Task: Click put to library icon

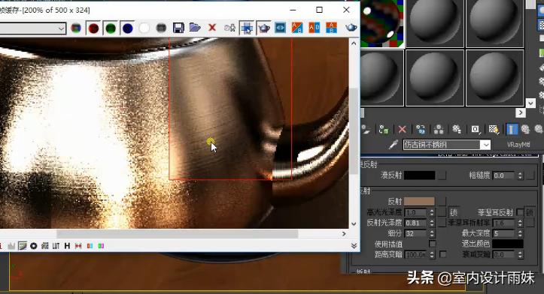Action: pyautogui.click(x=457, y=130)
